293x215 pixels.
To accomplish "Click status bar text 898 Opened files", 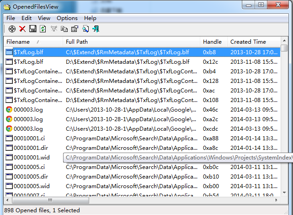I will 27,210.
